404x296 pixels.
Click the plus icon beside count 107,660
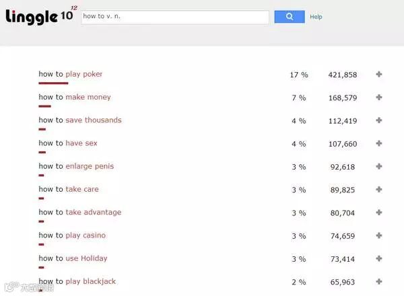[379, 143]
